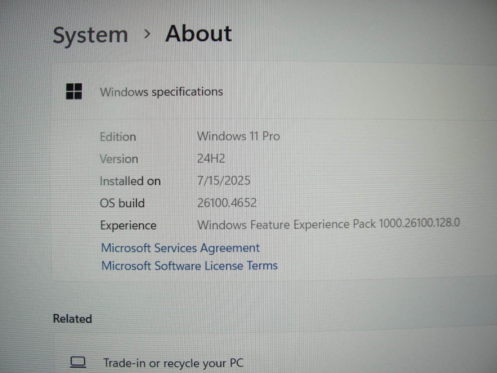Collapse the Windows specifications section

161,92
